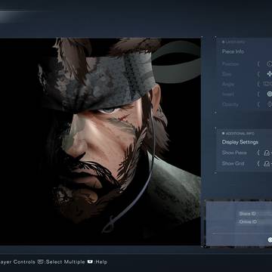The width and height of the screenshot is (272, 272).
Task: Click the Size d-pad icon in Piece Info
Action: pyautogui.click(x=270, y=74)
